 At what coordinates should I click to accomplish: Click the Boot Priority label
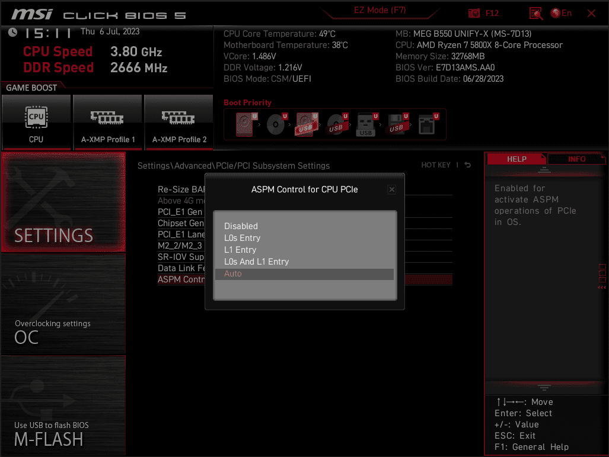click(x=247, y=103)
